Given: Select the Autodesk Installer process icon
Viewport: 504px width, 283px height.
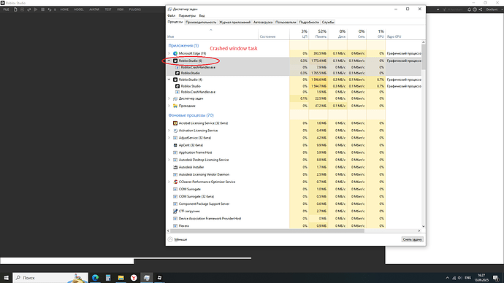Looking at the screenshot, I should (175, 167).
